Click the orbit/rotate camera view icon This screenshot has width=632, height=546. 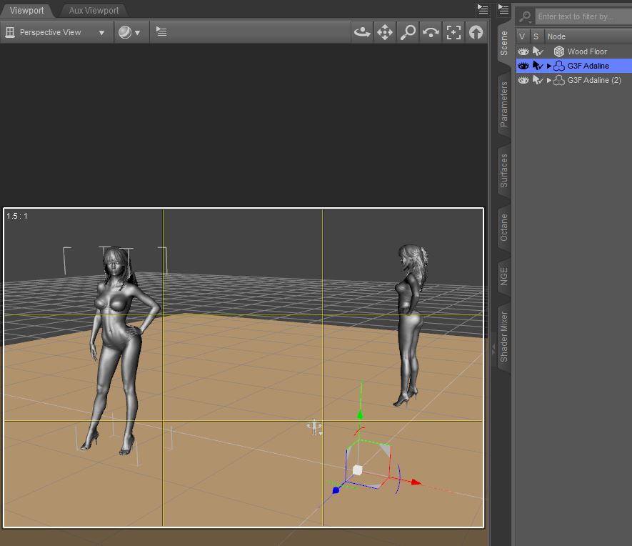[x=362, y=32]
